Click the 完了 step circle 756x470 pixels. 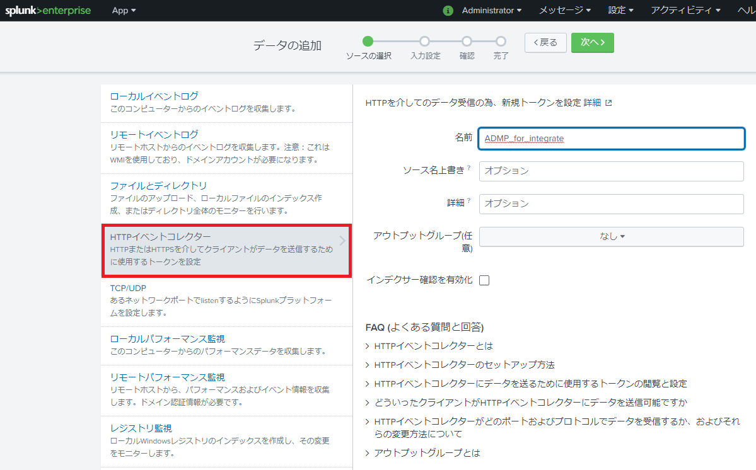click(x=501, y=42)
